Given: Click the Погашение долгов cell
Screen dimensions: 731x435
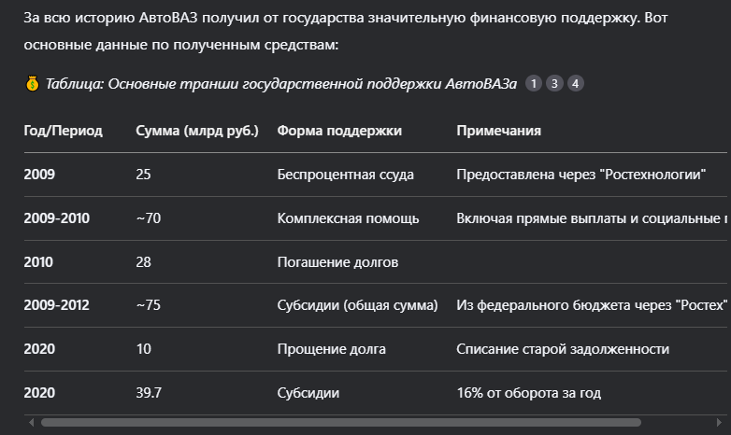Looking at the screenshot, I should point(337,261).
